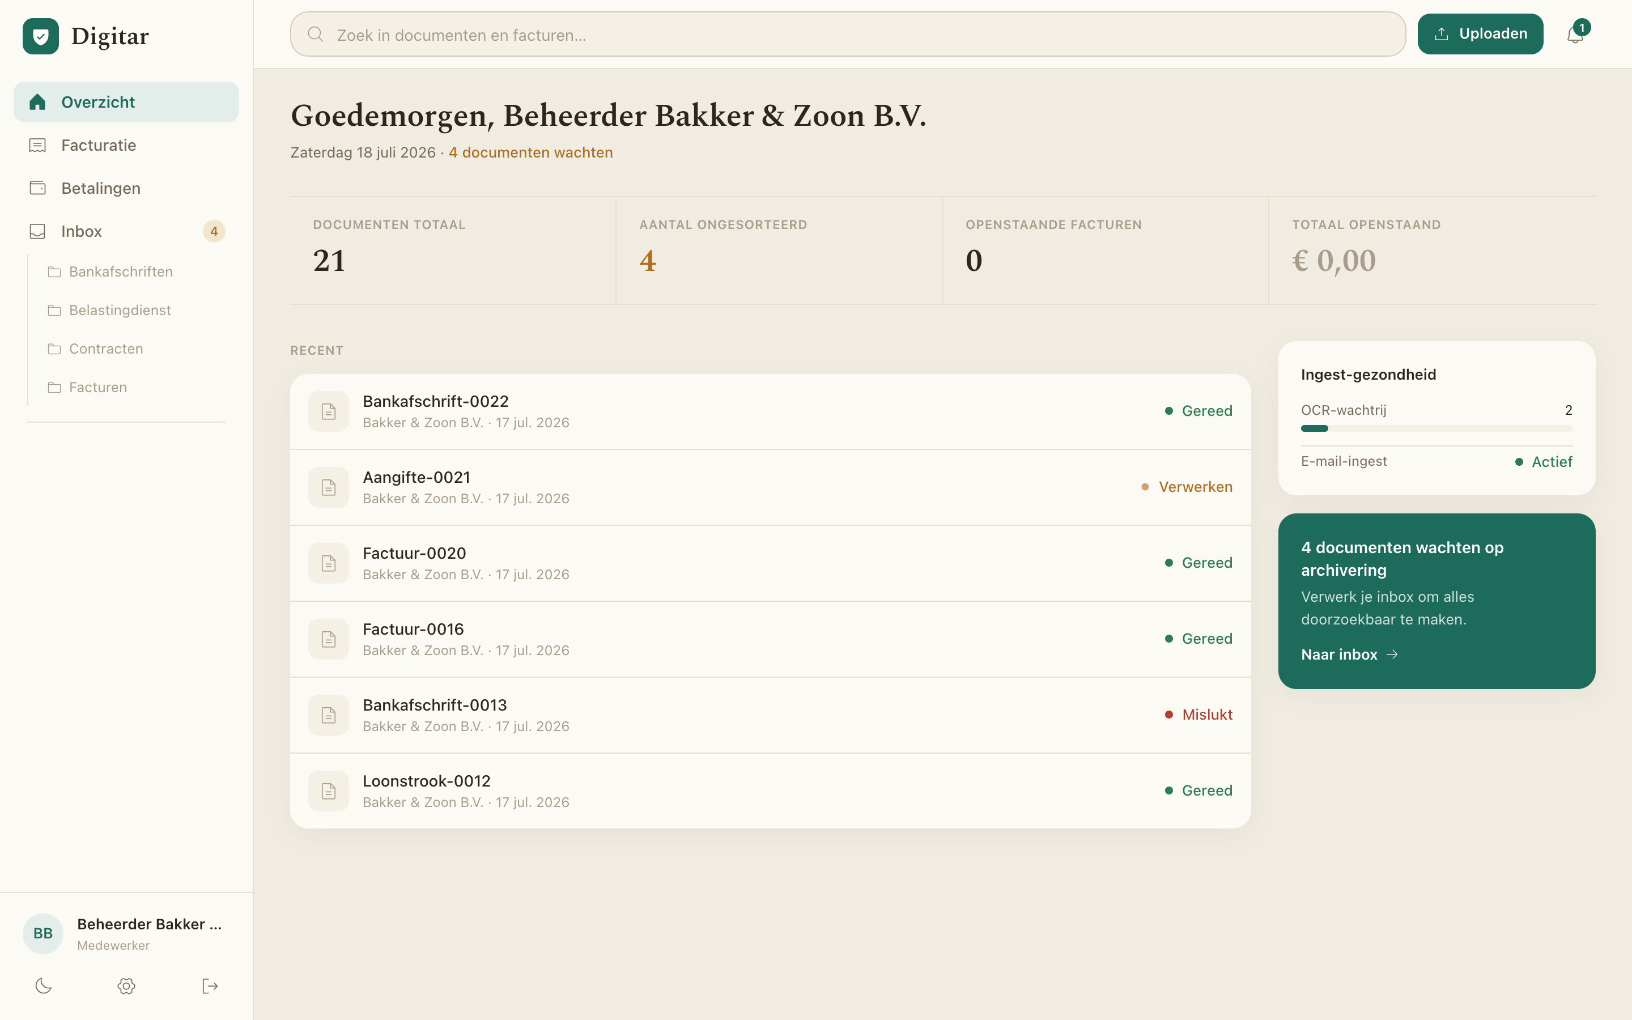Open the Loonstrook-0012 row

(770, 790)
